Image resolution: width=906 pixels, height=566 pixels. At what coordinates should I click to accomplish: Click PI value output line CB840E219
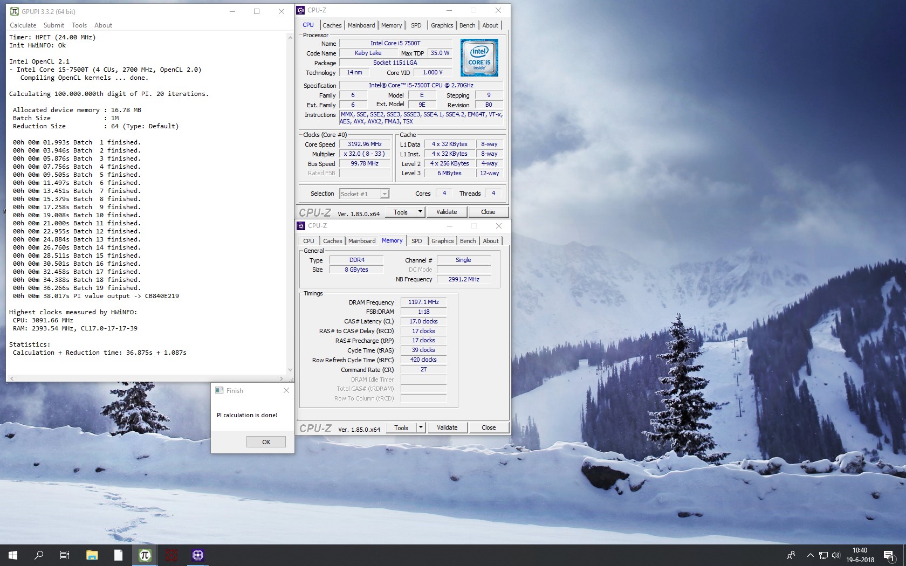click(96, 296)
